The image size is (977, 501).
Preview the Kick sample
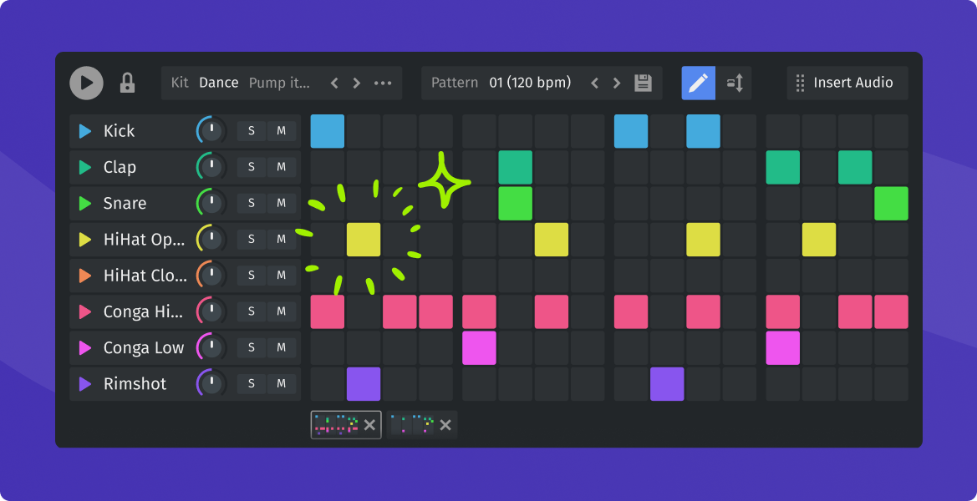pos(85,131)
